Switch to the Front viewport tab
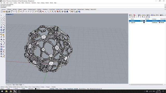The height and width of the screenshot is (93, 166). point(17,85)
